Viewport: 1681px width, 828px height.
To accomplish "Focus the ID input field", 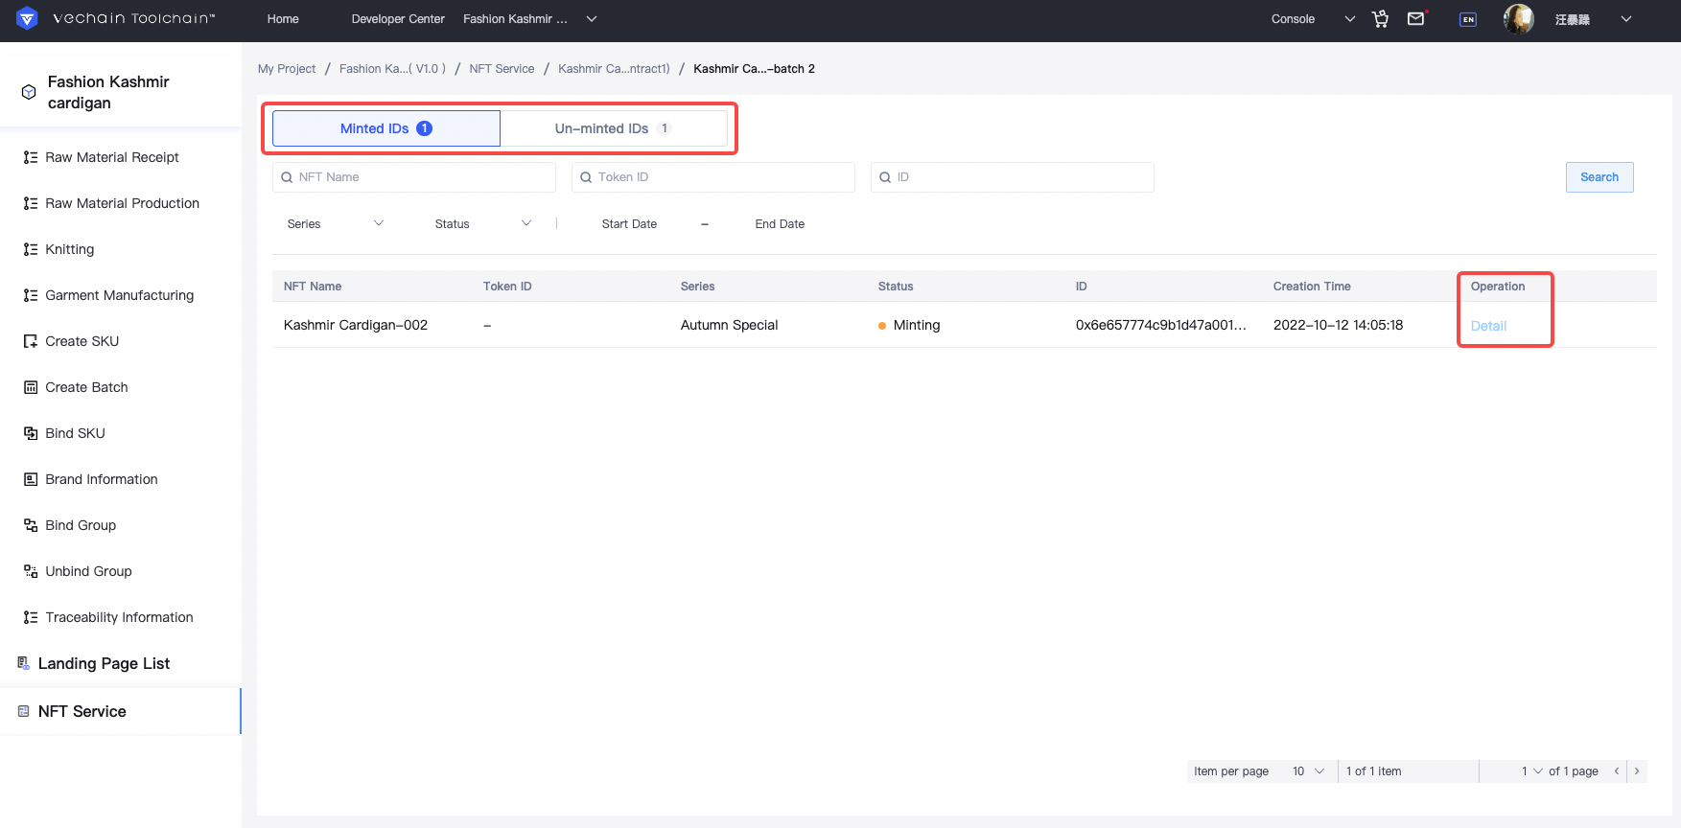I will pos(1013,177).
